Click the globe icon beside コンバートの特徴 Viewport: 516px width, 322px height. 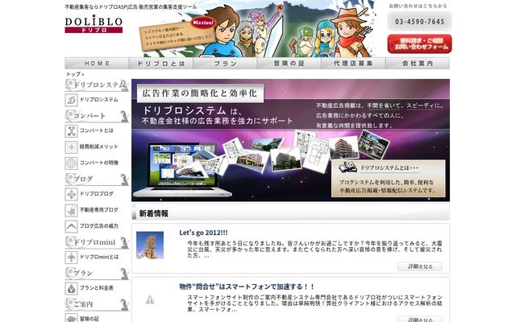click(x=71, y=163)
